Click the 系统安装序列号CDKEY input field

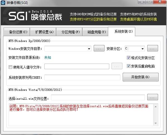click(x=82, y=77)
